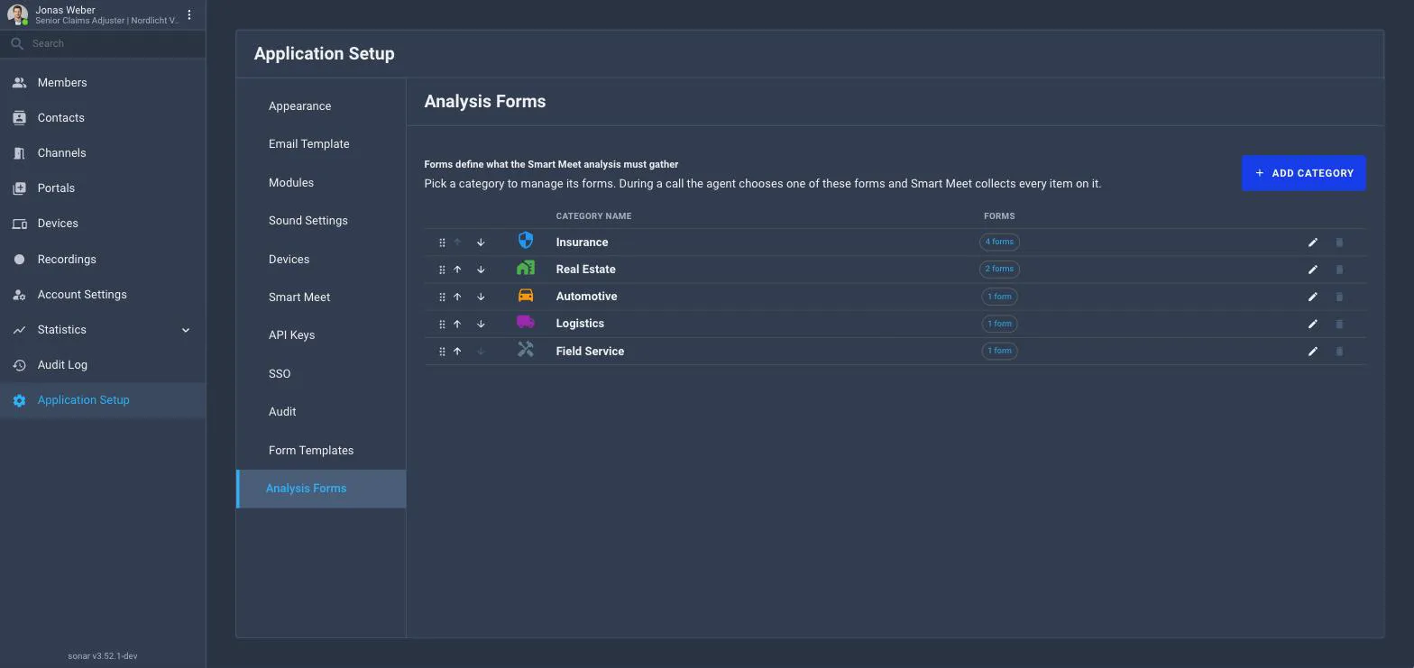Click the 1 form badge for Automotive
Image resolution: width=1414 pixels, height=668 pixels.
[x=999, y=297]
